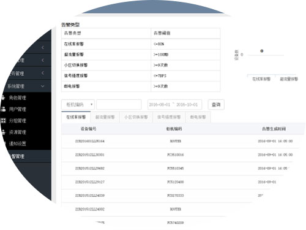
Task: Open 通知设置 in the sidebar
Action: [18, 144]
